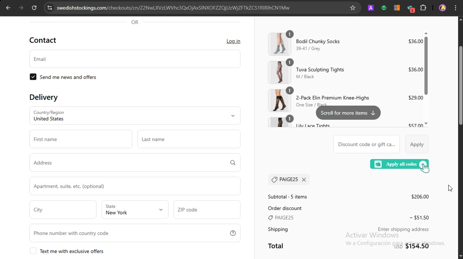463x259 pixels.
Task: Focus the ZIP code field
Action: (x=207, y=209)
